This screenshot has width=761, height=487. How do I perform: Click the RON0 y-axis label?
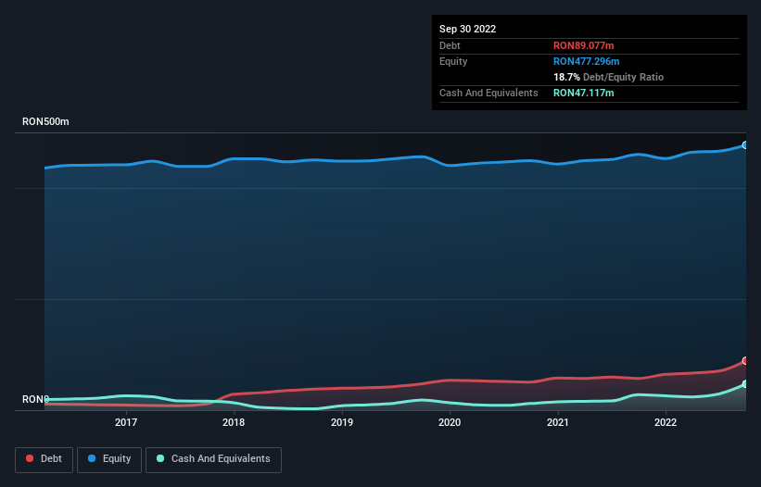[35, 399]
